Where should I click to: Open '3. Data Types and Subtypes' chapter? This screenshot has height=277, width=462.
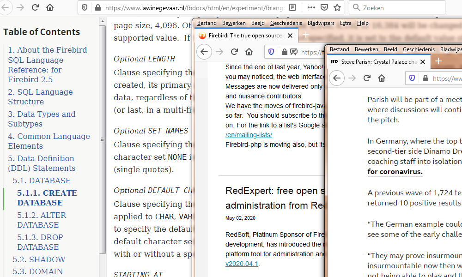(42, 119)
